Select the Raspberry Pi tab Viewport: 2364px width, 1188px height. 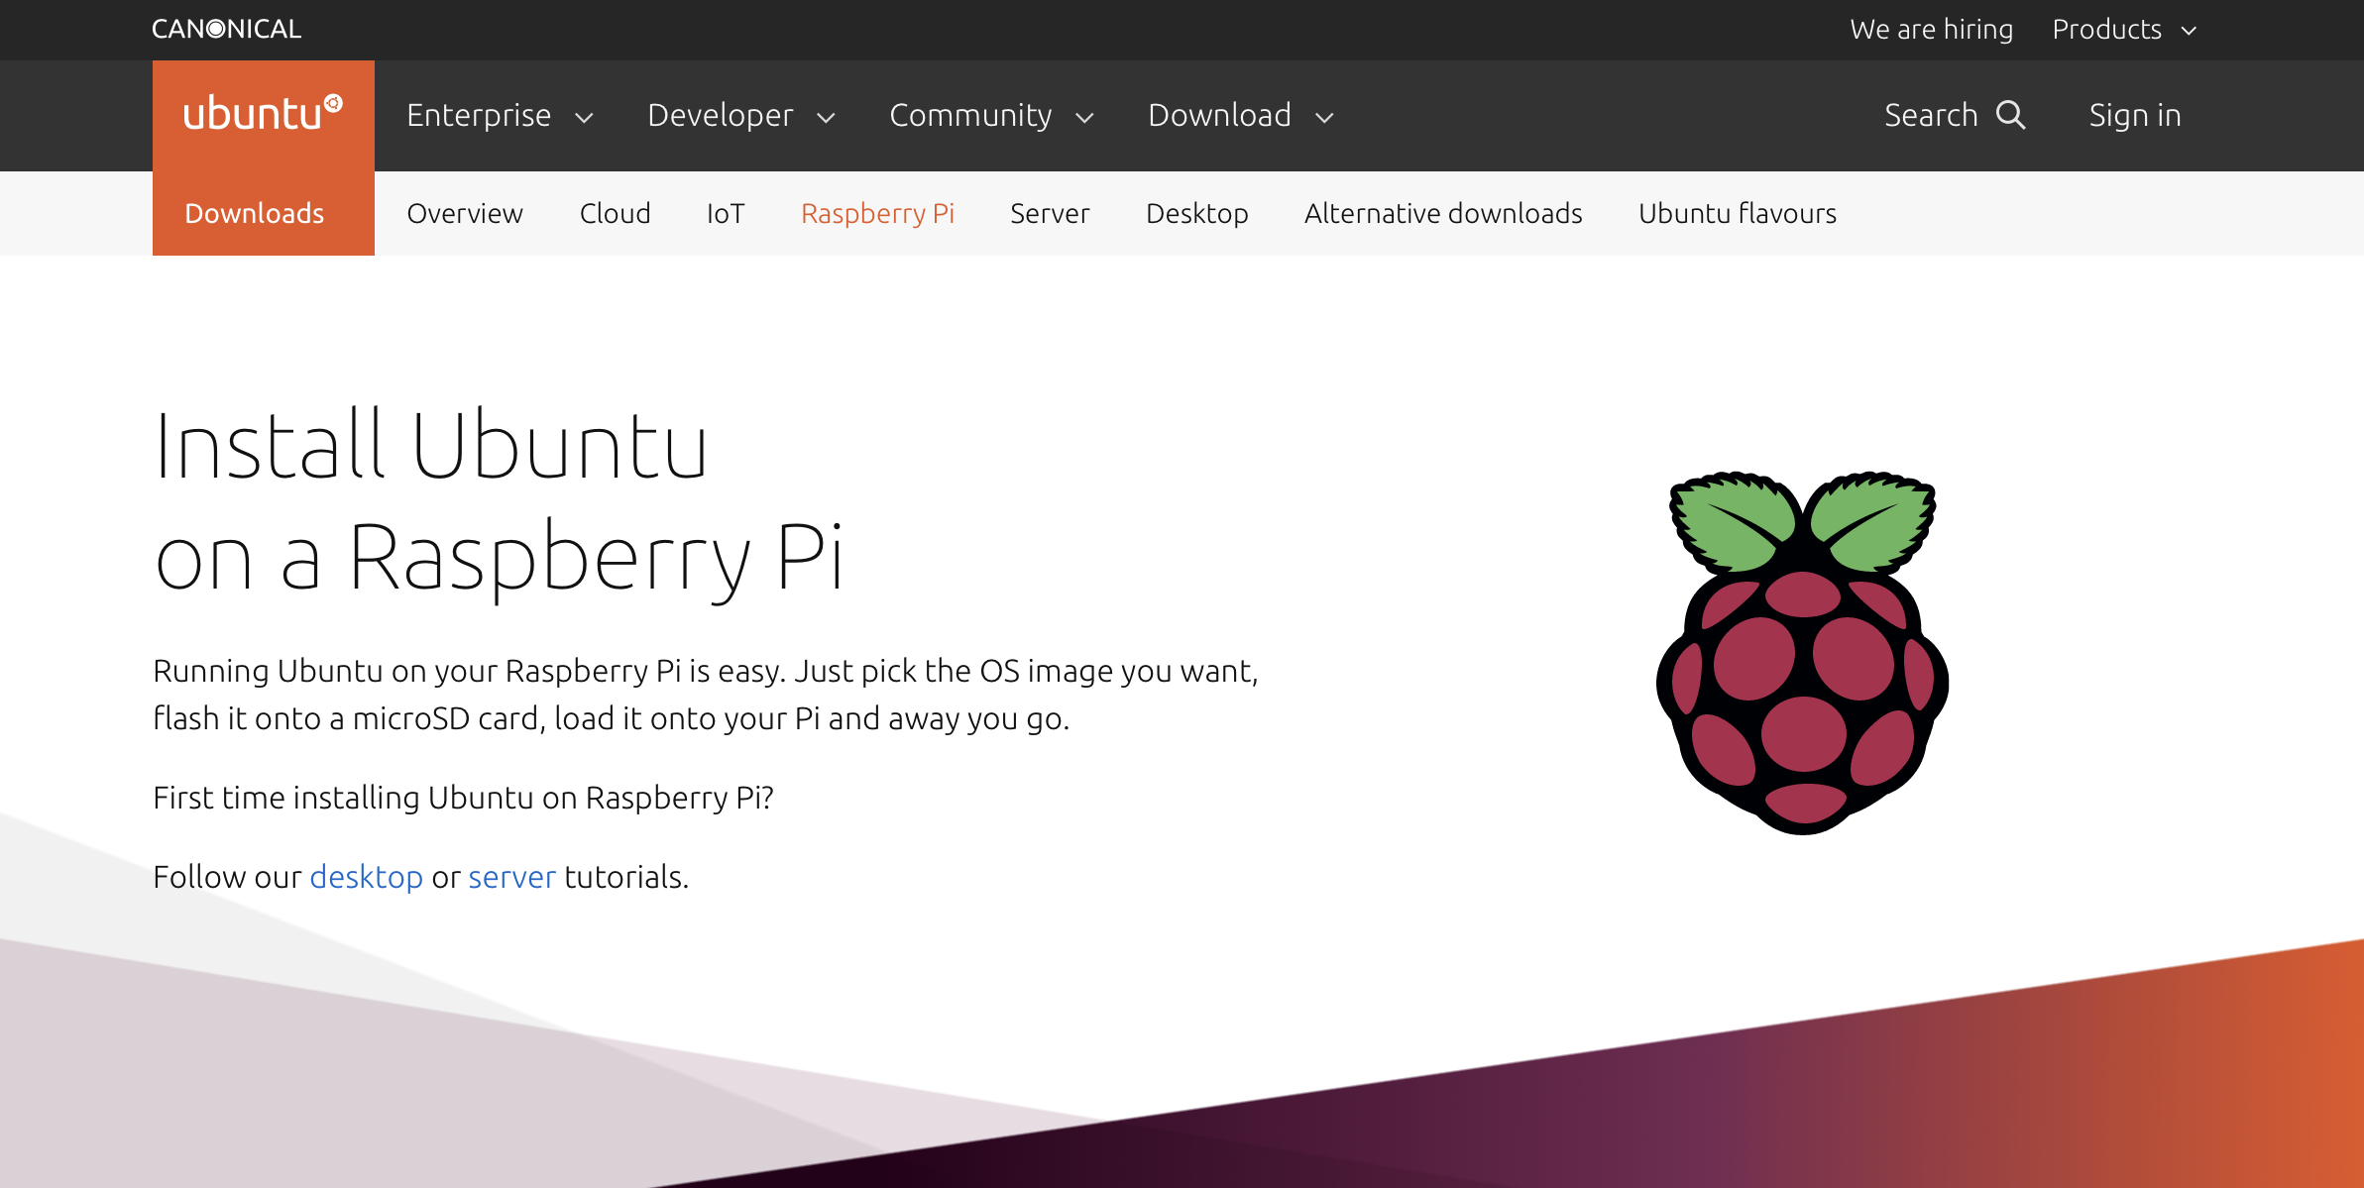pyautogui.click(x=877, y=213)
